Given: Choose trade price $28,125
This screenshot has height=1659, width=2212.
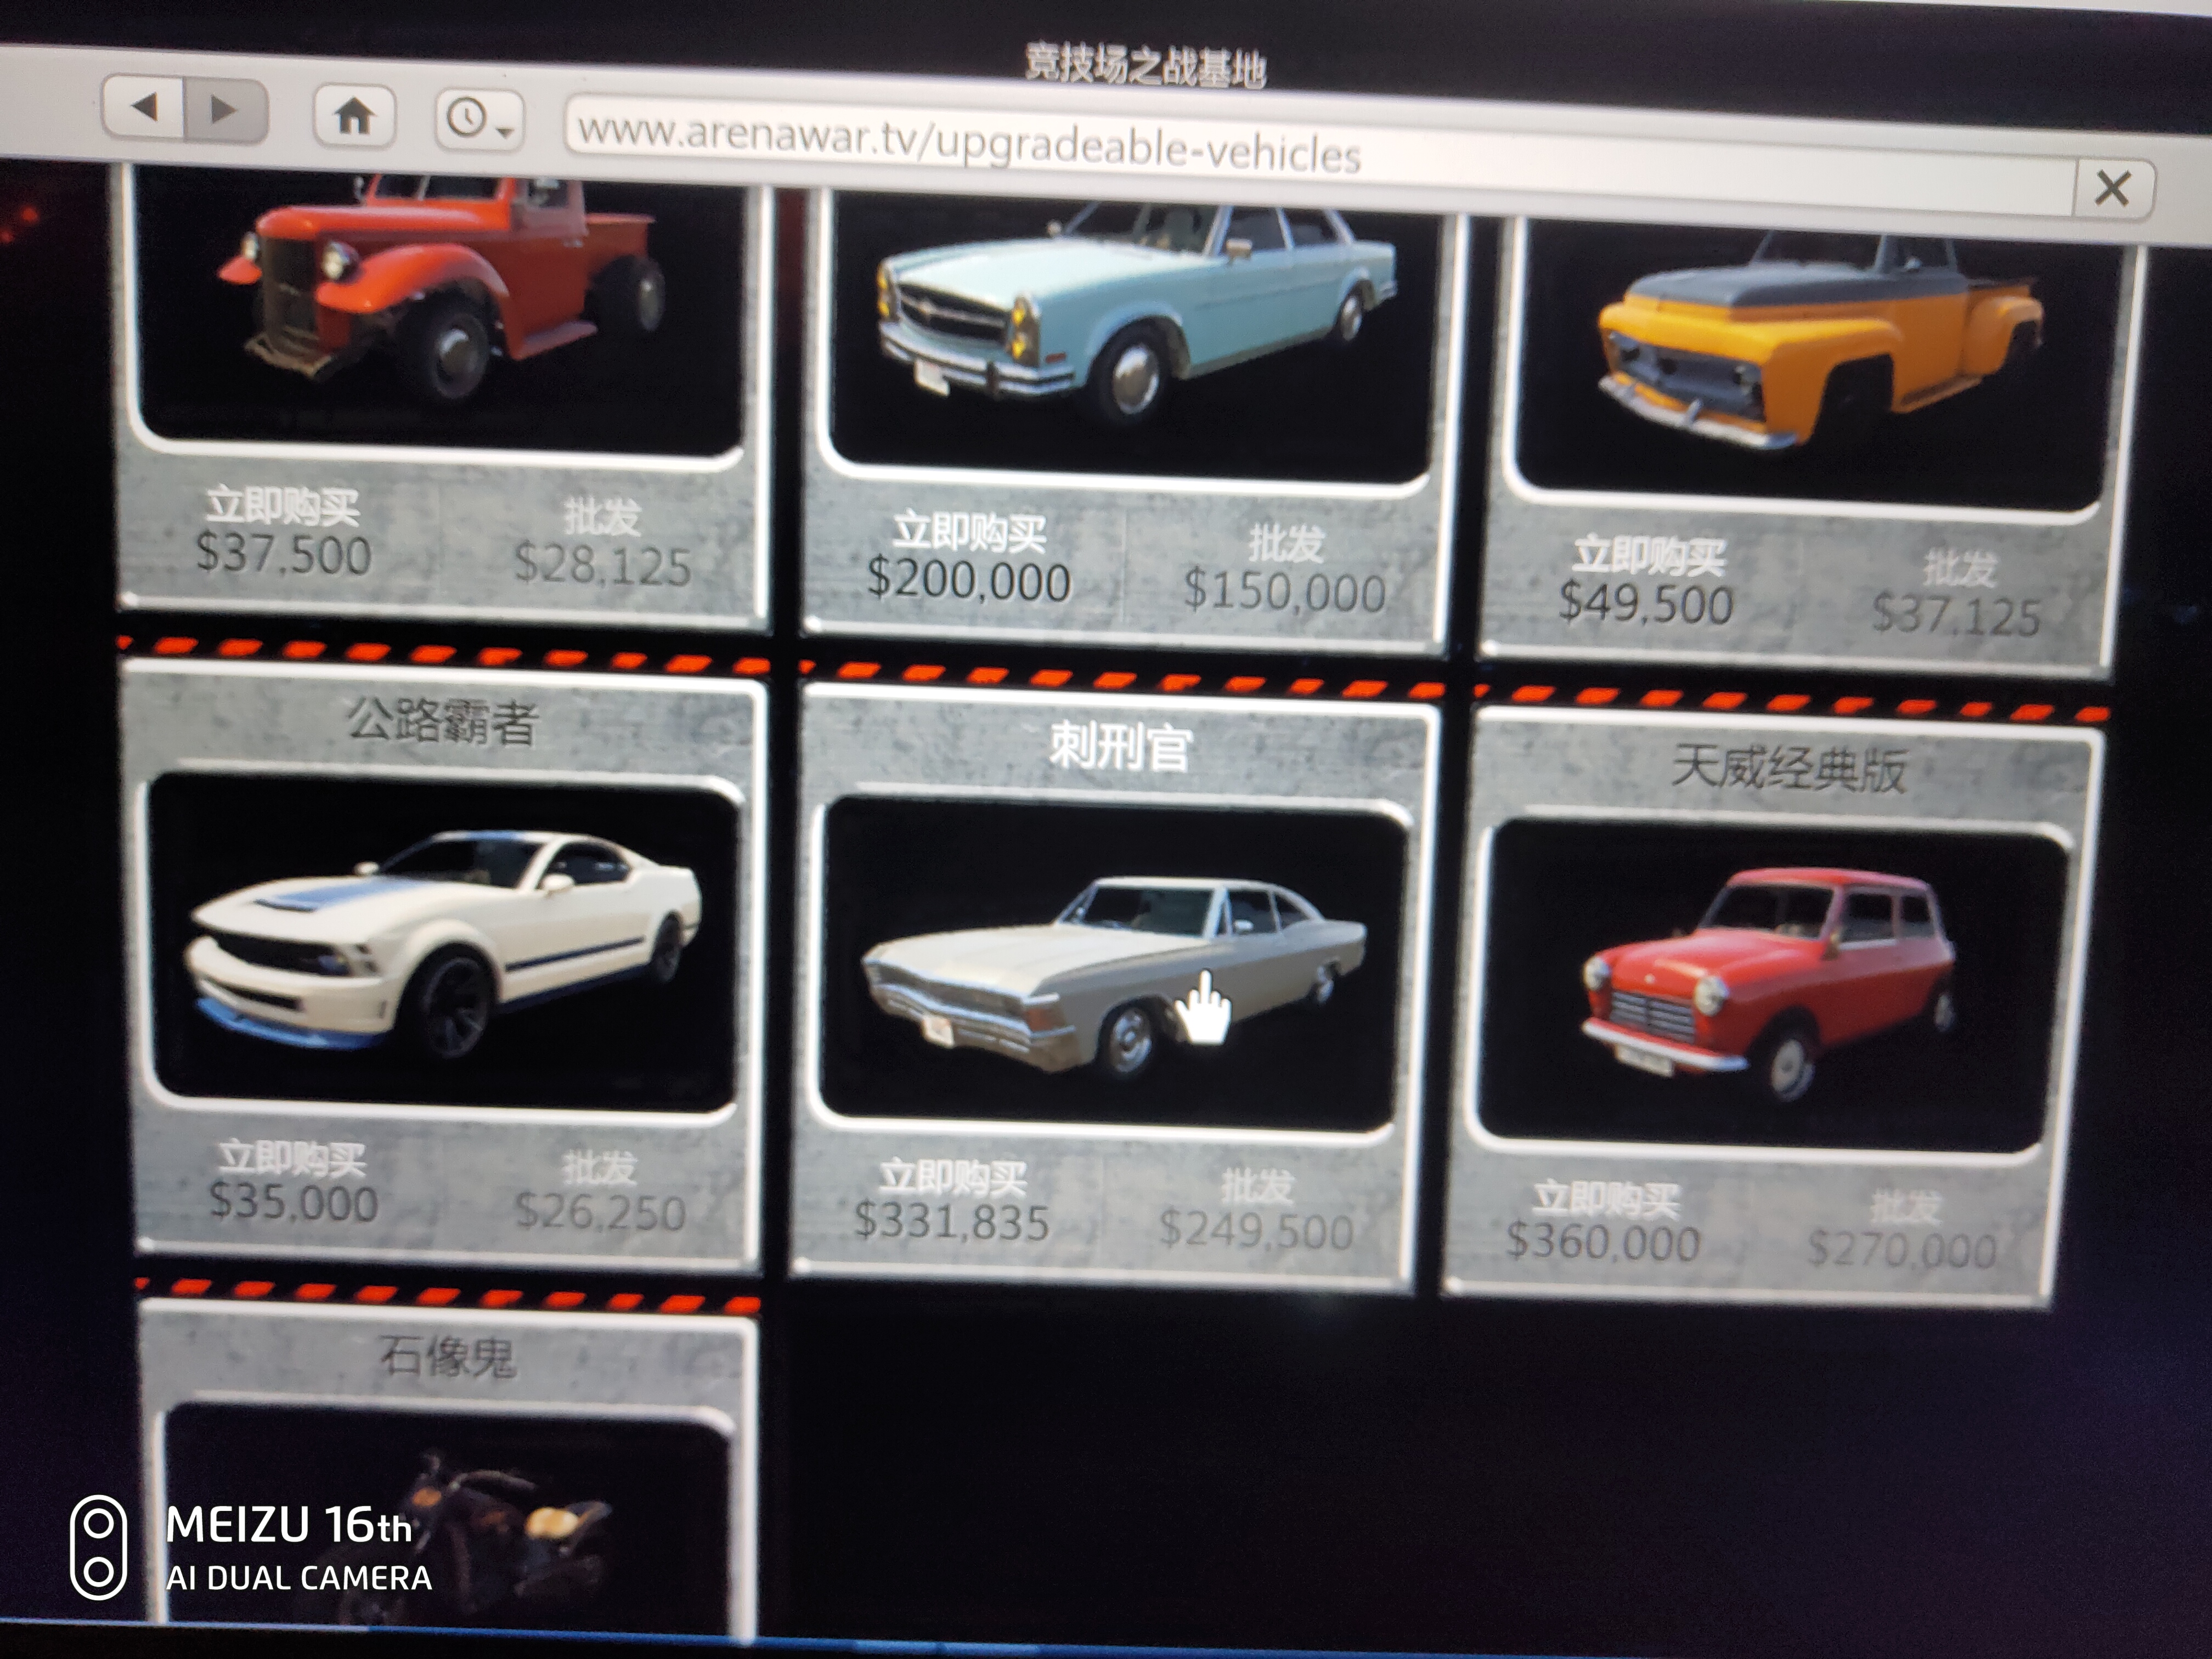Looking at the screenshot, I should 602,543.
